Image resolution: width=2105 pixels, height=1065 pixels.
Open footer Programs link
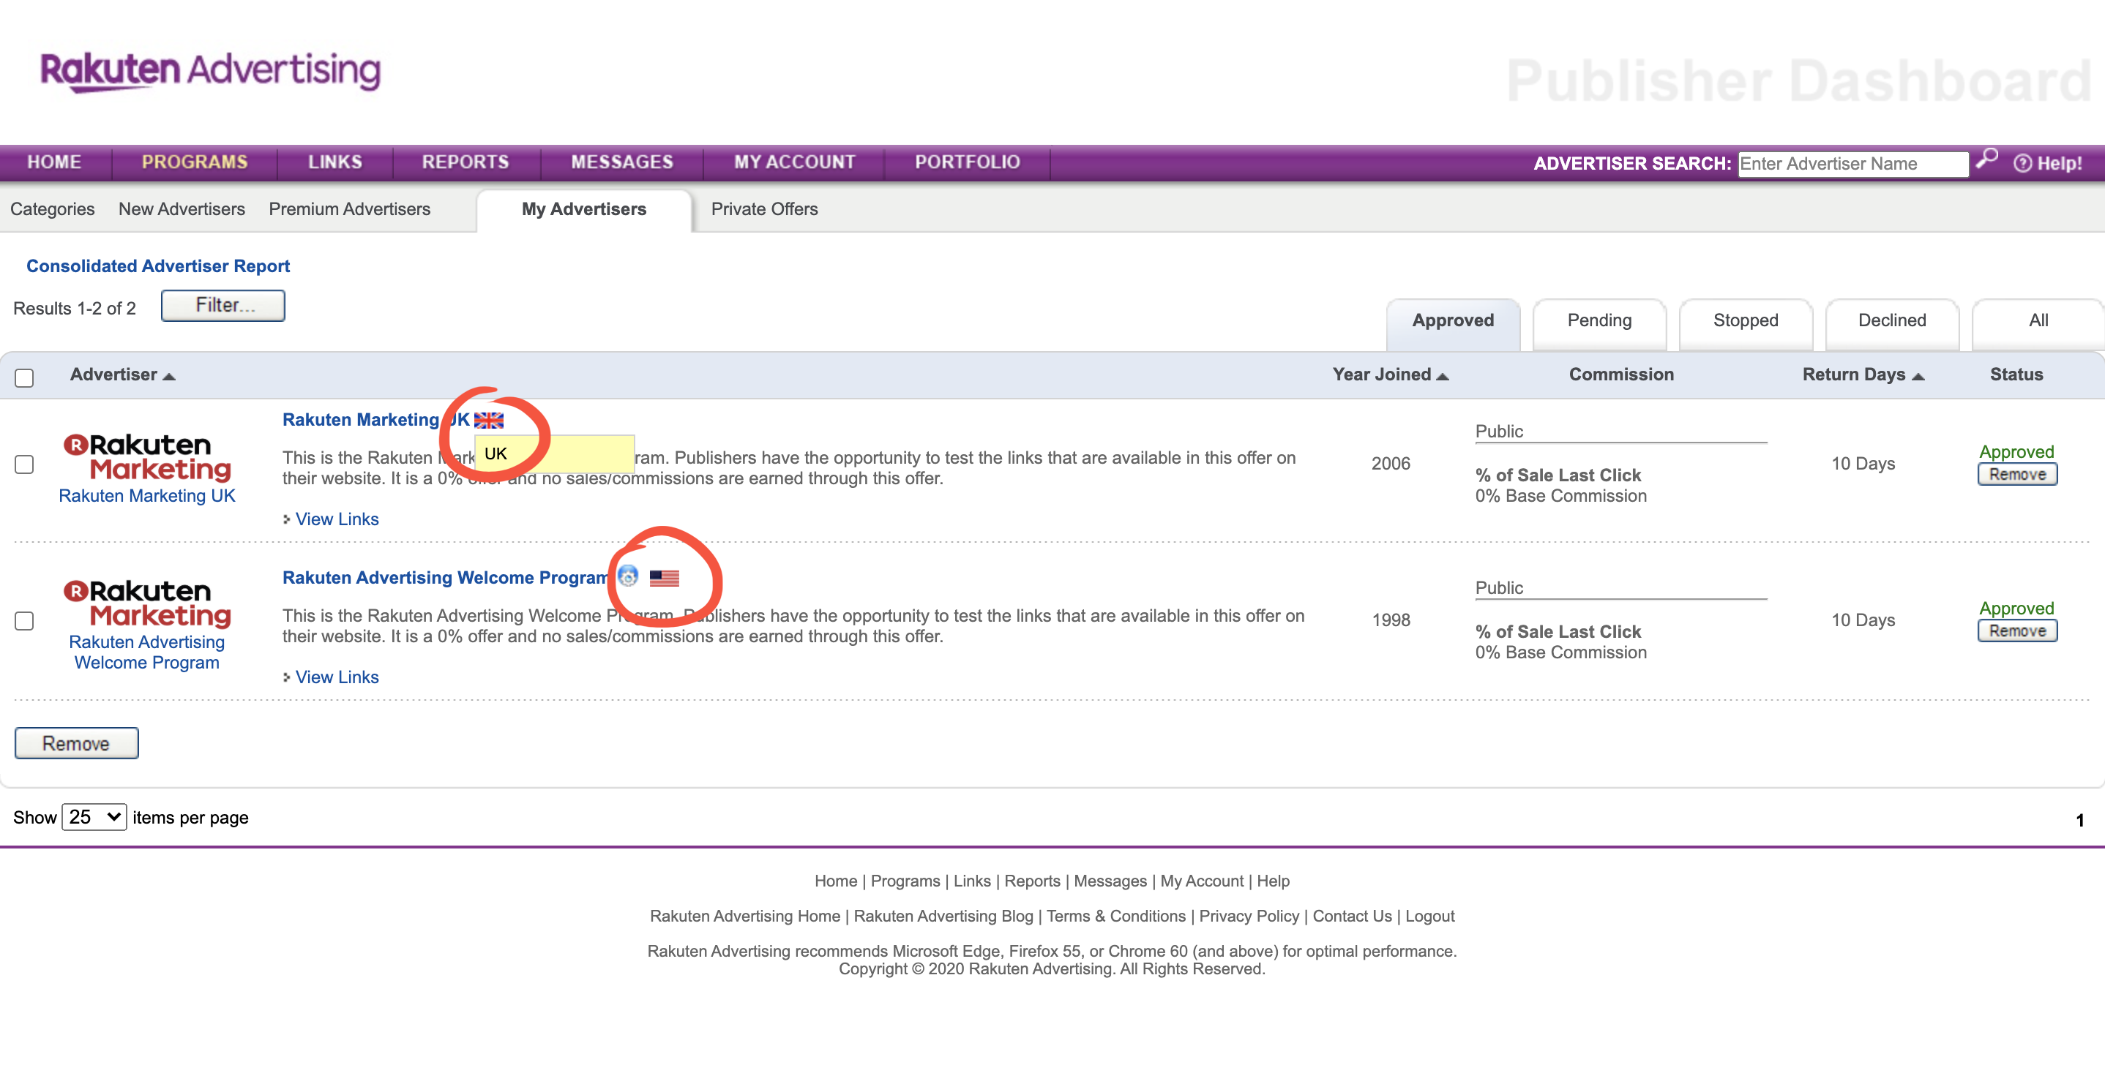point(905,881)
